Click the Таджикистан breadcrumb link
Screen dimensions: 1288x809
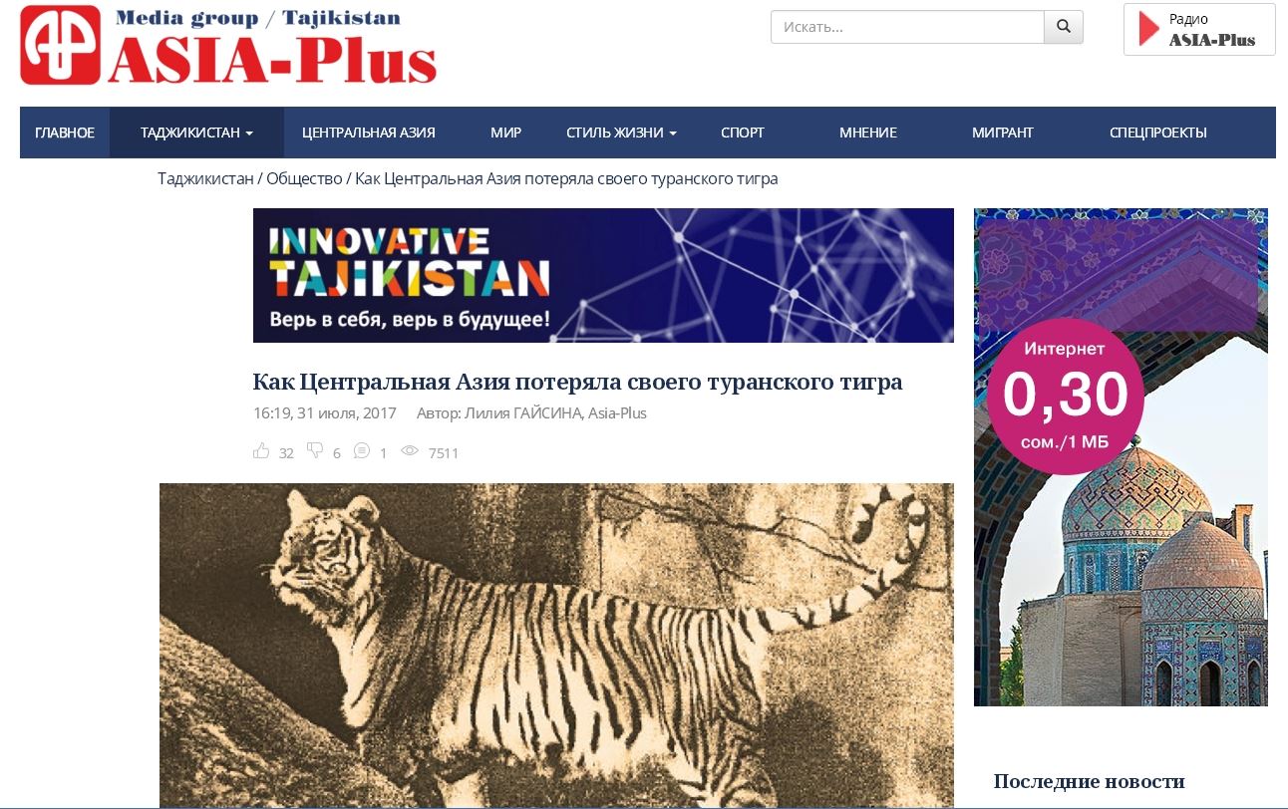pos(205,179)
